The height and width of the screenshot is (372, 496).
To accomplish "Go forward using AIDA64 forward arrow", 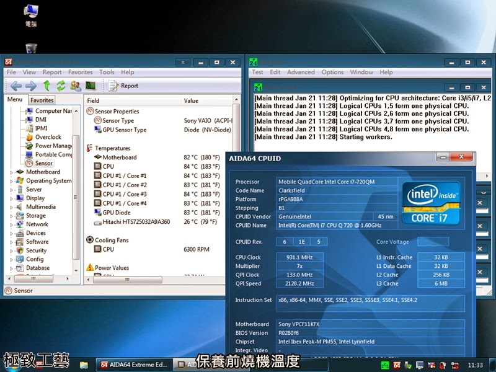I will coord(31,86).
